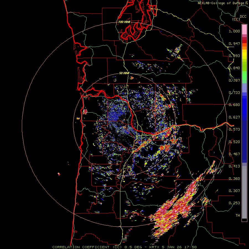Select the 0.627 color scale value

234,117
